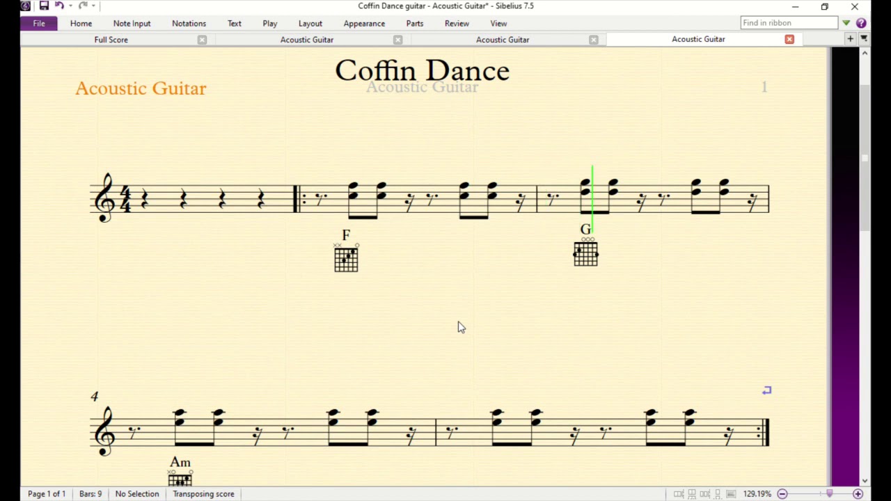Screen dimensions: 891x501
Task: Open the redo history dropdown arrow
Action: coord(93,6)
